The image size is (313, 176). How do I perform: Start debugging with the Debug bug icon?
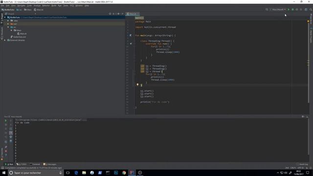[x=292, y=10]
